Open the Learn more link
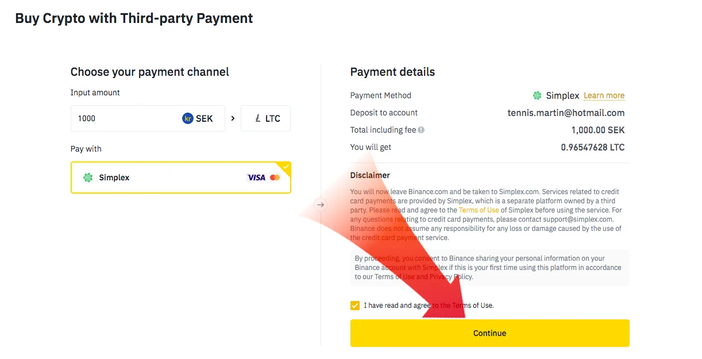702x359 pixels. [604, 96]
